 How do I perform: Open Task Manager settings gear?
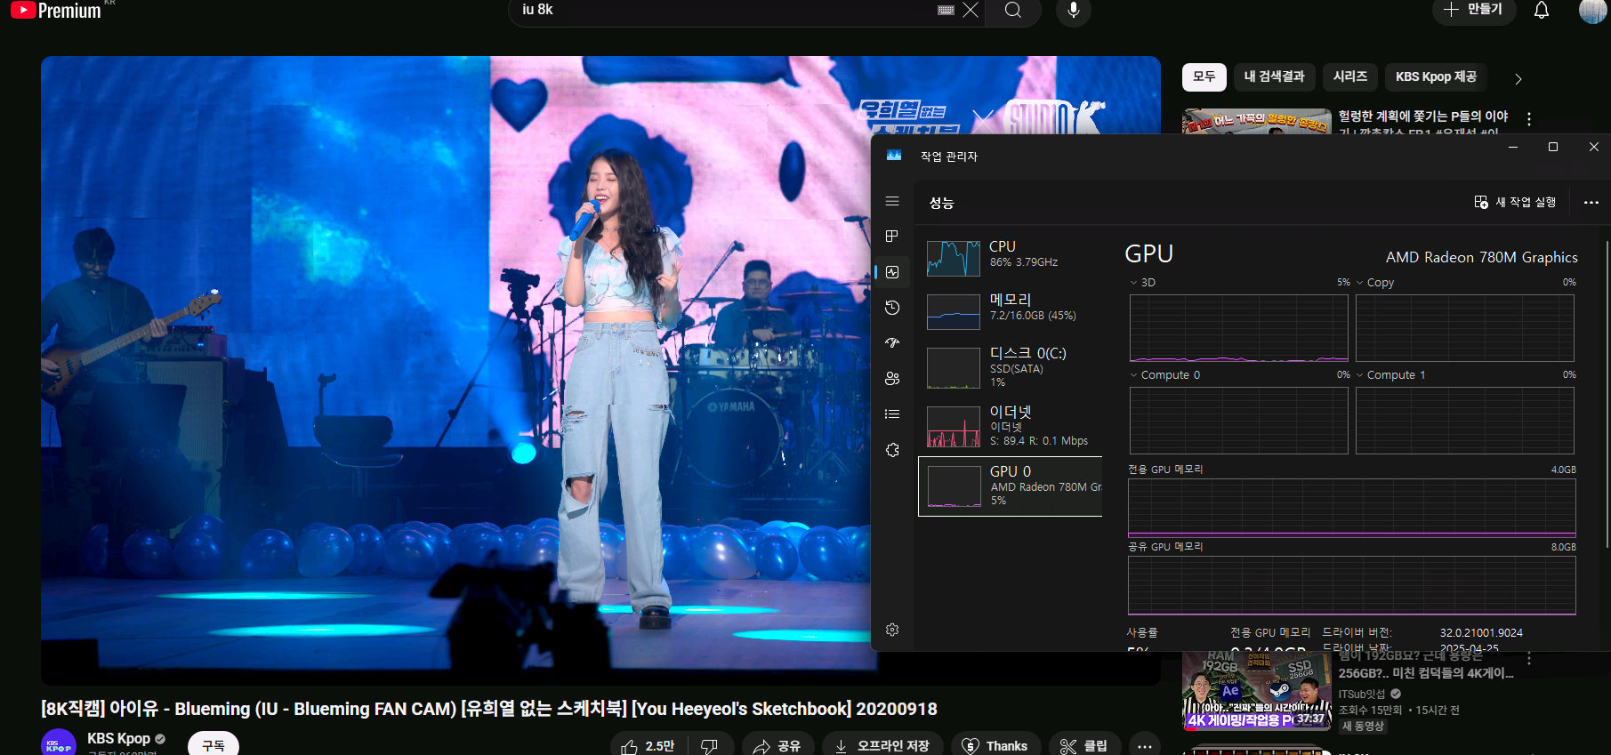892,630
